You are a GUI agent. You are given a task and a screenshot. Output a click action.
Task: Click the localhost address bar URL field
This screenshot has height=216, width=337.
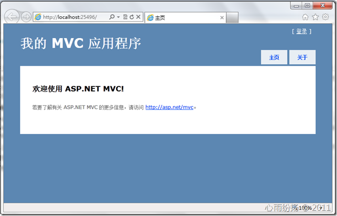(x=73, y=17)
